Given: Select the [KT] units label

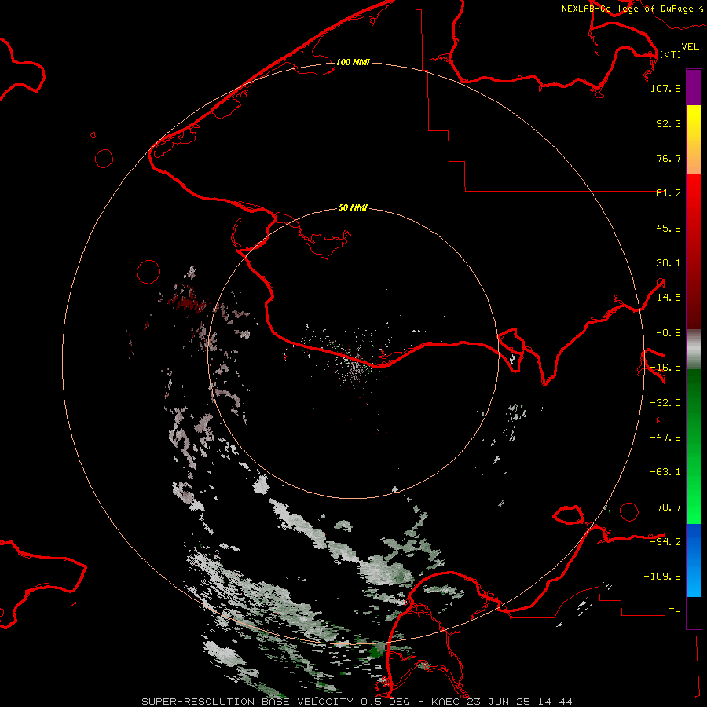Looking at the screenshot, I should tap(671, 54).
